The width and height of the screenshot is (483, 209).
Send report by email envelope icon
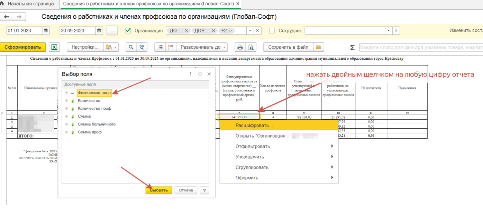pos(318,47)
